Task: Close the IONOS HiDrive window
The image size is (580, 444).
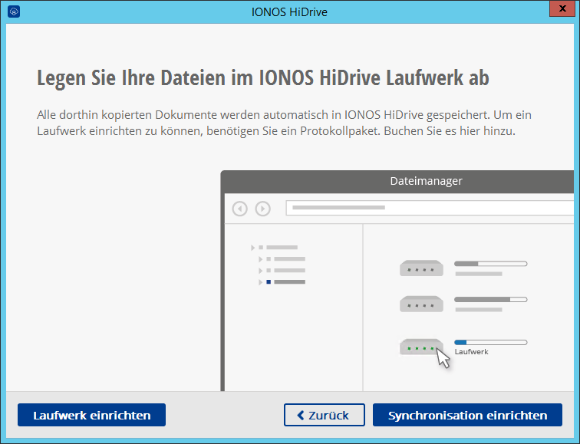Action: [562, 8]
